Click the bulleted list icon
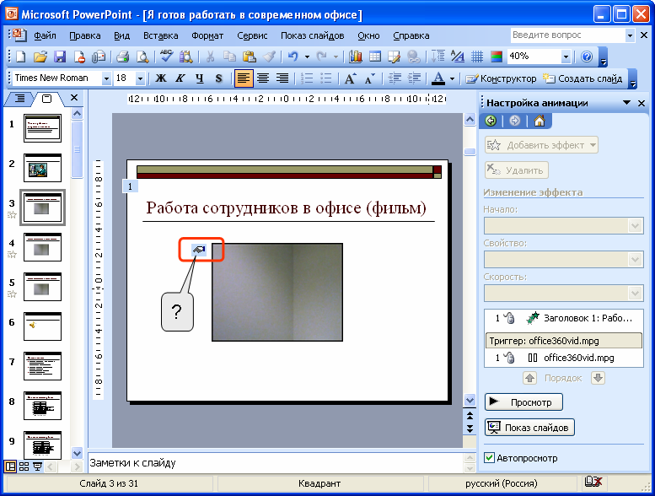The image size is (655, 496). click(326, 78)
